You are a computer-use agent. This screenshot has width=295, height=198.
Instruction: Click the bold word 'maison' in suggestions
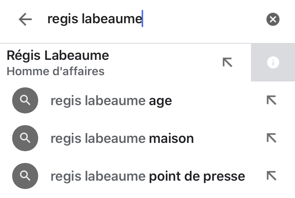(x=171, y=139)
